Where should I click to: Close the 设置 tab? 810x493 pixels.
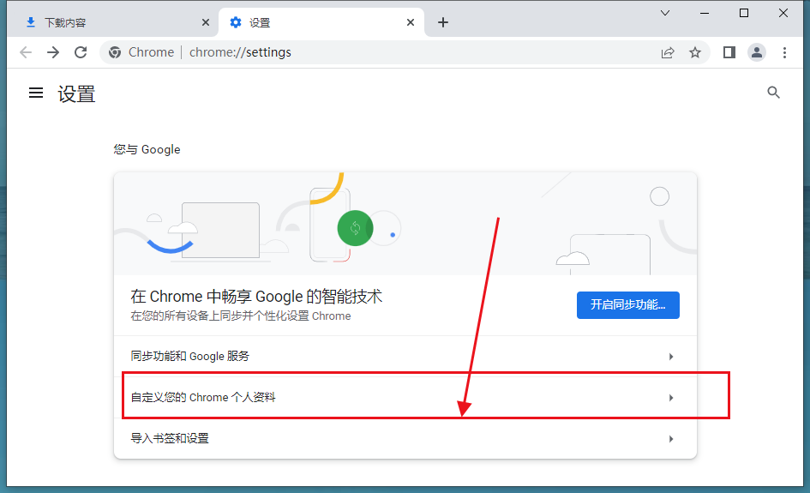click(x=411, y=22)
